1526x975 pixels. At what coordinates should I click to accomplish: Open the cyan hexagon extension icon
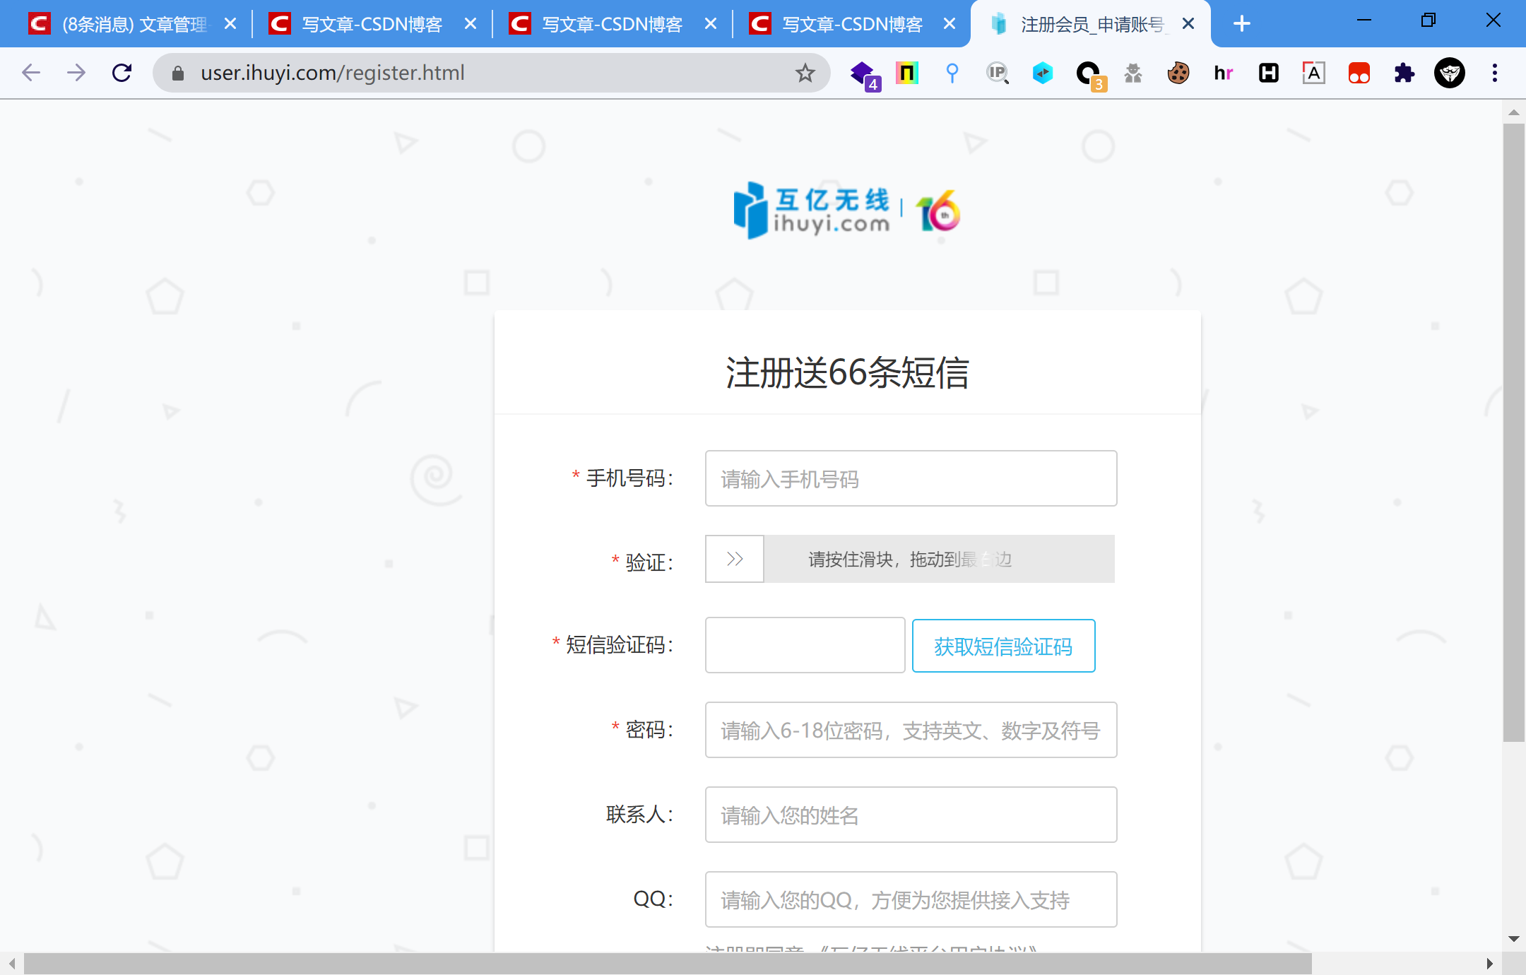tap(1043, 73)
